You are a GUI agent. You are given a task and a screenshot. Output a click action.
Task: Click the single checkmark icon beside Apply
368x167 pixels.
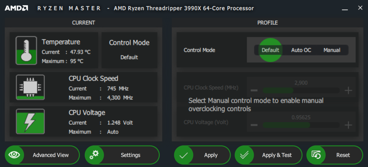click(183, 155)
